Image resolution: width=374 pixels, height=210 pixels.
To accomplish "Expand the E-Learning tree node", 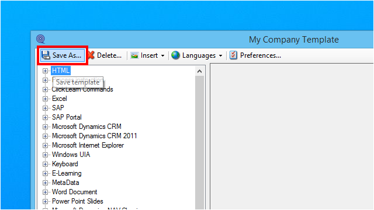I will click(x=45, y=174).
